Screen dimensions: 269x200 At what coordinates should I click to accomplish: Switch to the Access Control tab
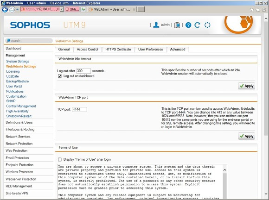[88, 50]
